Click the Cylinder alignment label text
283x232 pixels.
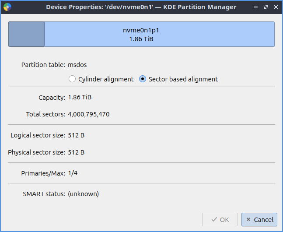coord(106,79)
